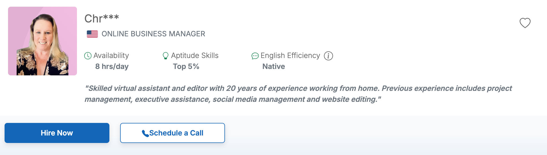Click the Top 5% aptitude value

[x=186, y=67]
